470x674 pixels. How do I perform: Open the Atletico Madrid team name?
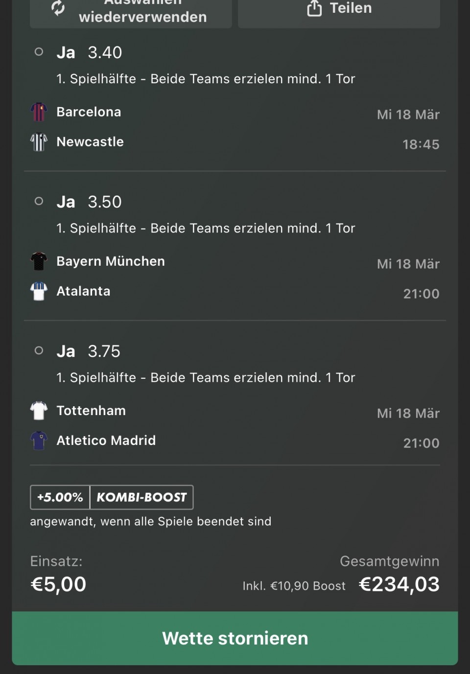pyautogui.click(x=106, y=441)
